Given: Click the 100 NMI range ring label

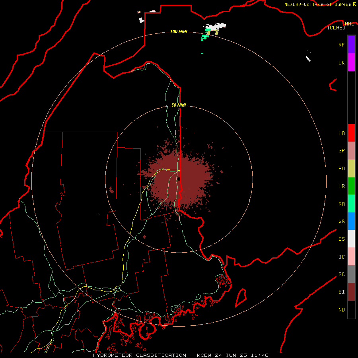Looking at the screenshot, I should click(179, 31).
